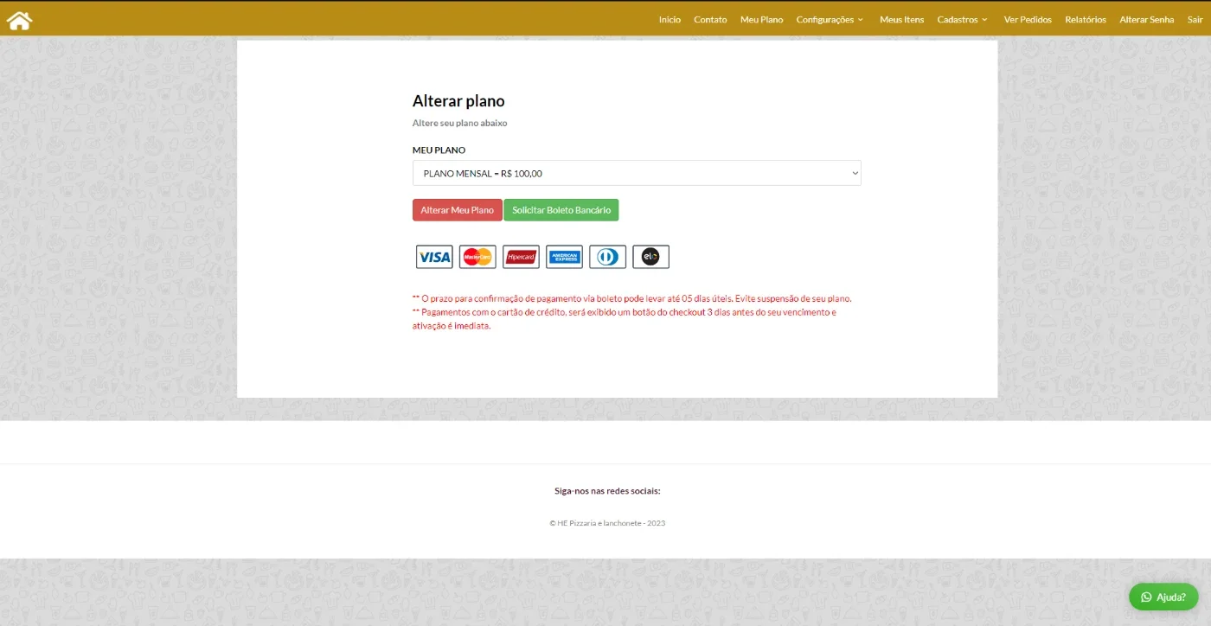
Task: Click the American Express logo
Action: click(564, 257)
